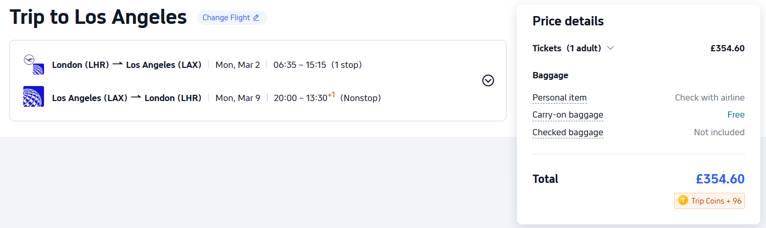Image resolution: width=766 pixels, height=228 pixels.
Task: Click the Trip Coins + 96 badge
Action: click(710, 201)
